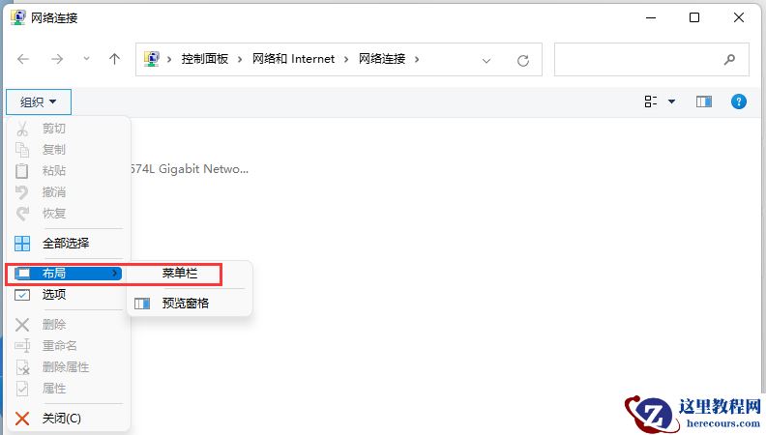Maximize the 网络连接 window
Screen dimensions: 766x435
(x=694, y=17)
